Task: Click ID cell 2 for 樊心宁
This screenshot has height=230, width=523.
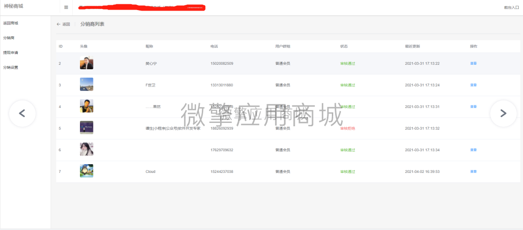Action: [60, 63]
